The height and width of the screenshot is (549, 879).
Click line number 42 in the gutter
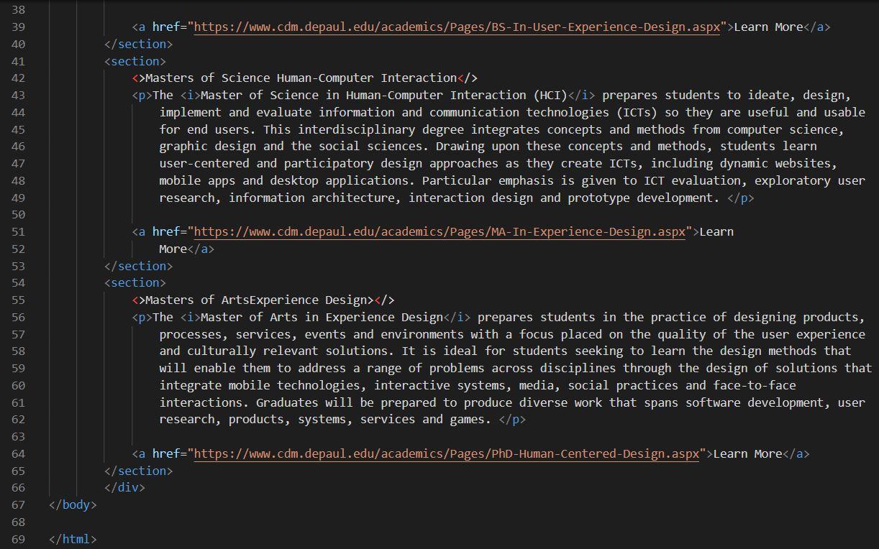click(19, 78)
